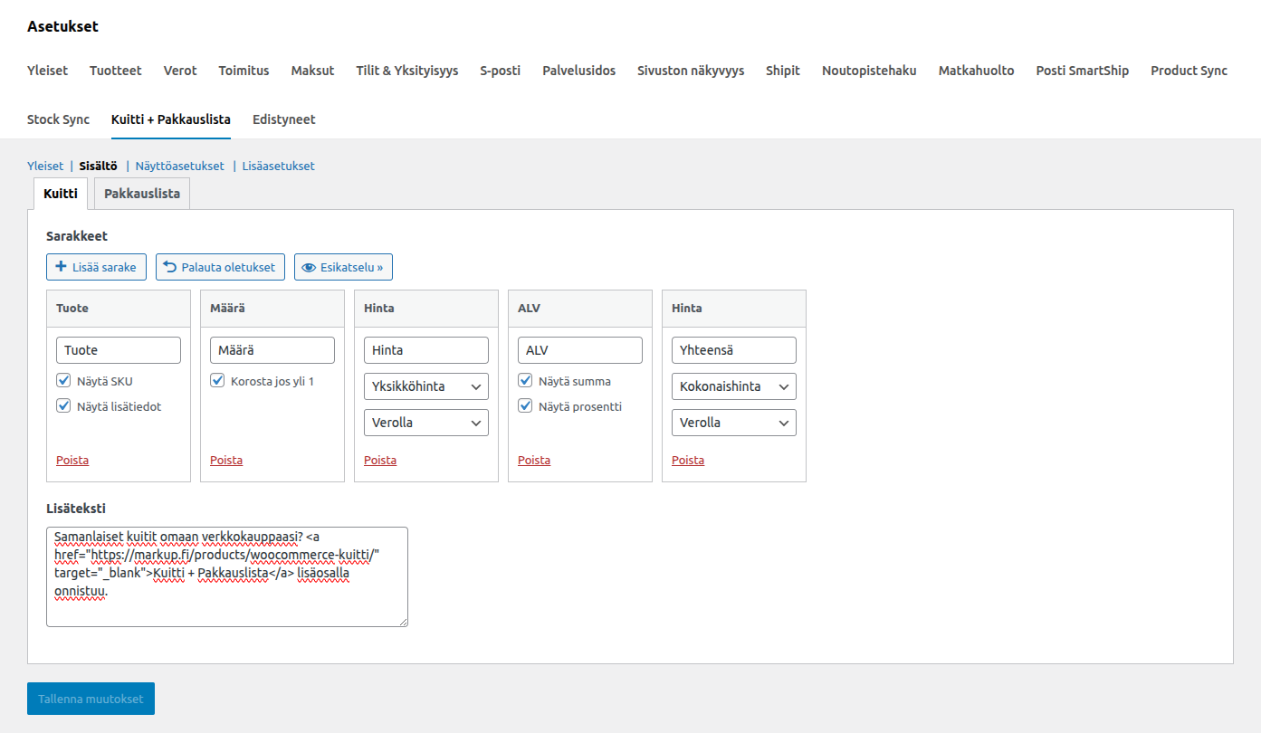
Task: Disable Korosta jos yli 1 option
Action: pyautogui.click(x=217, y=381)
